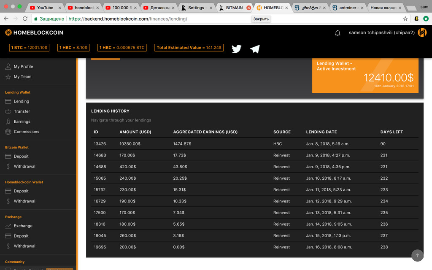Click the Transfer arrows icon
The height and width of the screenshot is (270, 432).
coord(8,111)
